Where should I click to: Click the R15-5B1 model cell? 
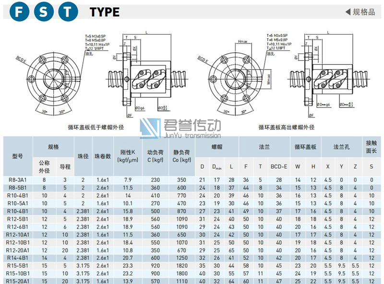(x=17, y=265)
